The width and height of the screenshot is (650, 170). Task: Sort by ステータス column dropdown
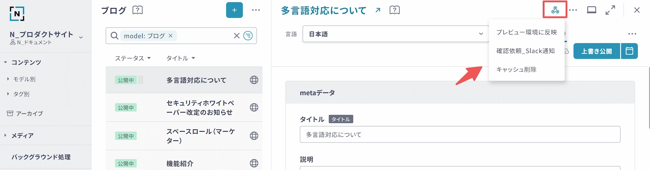pyautogui.click(x=133, y=58)
